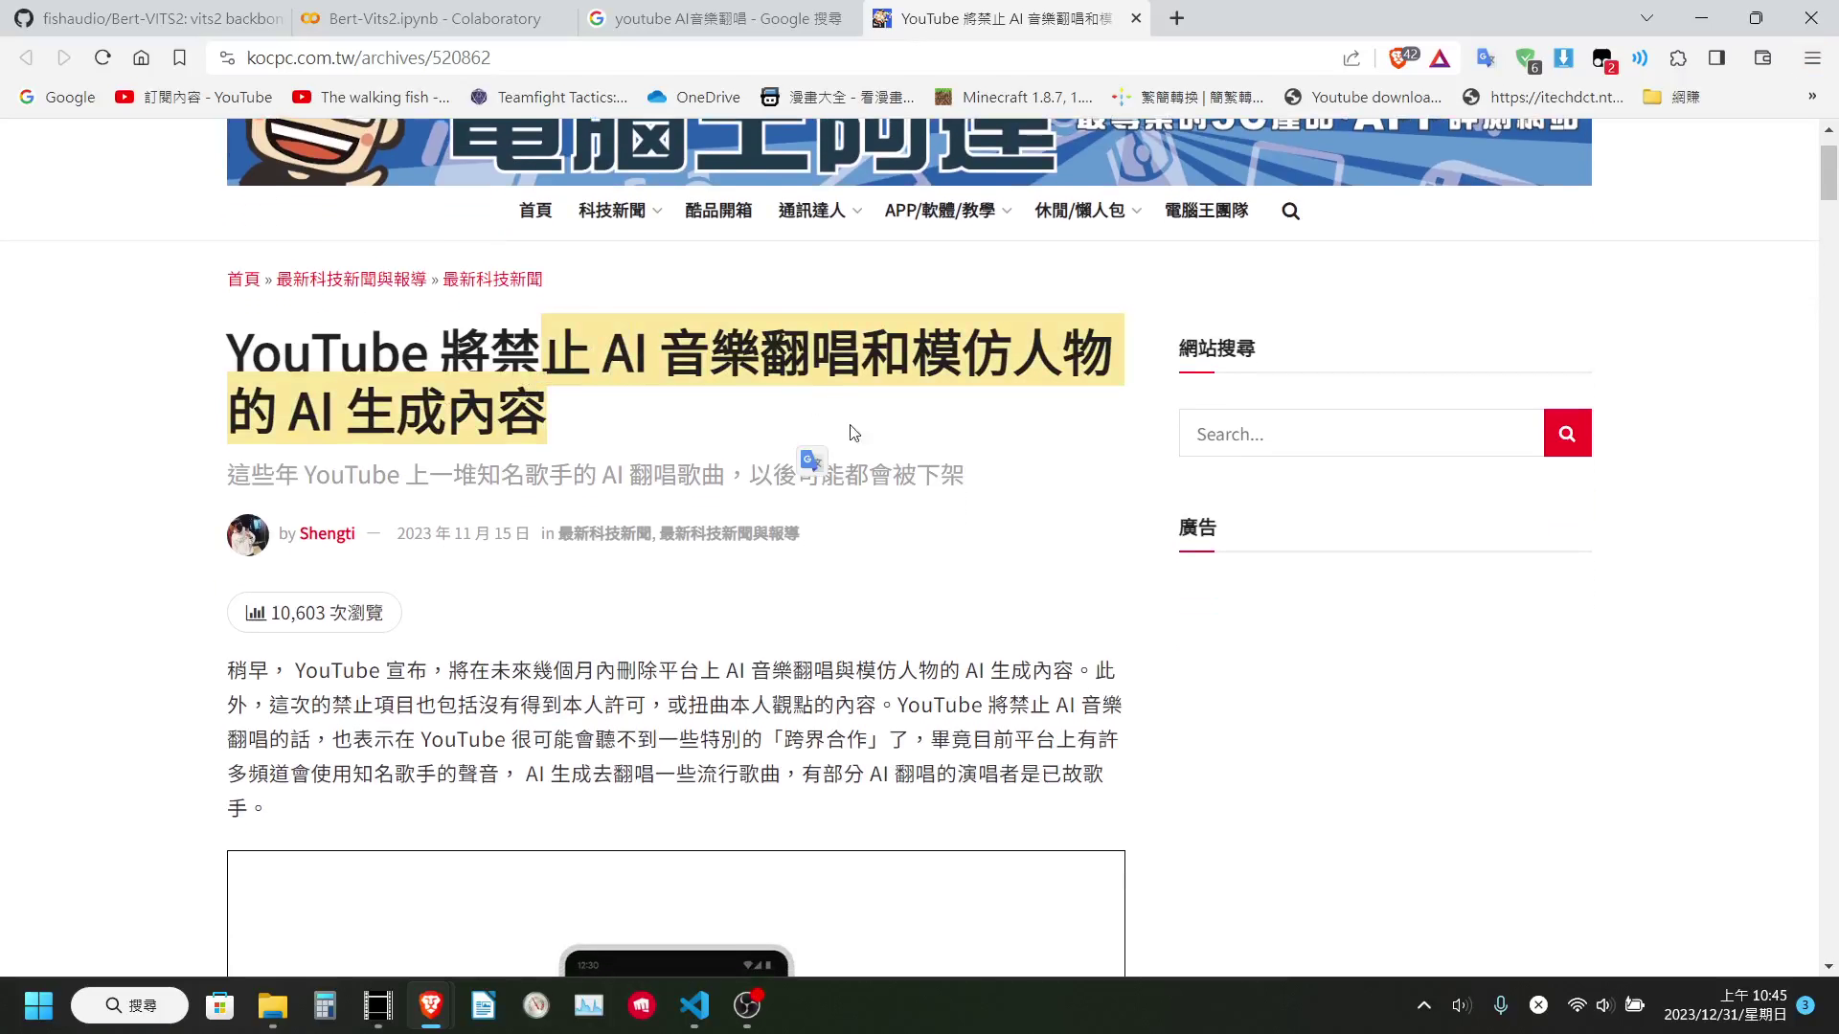Show more bookmarks overflow chevron
Image resolution: width=1839 pixels, height=1034 pixels.
pyautogui.click(x=1812, y=96)
